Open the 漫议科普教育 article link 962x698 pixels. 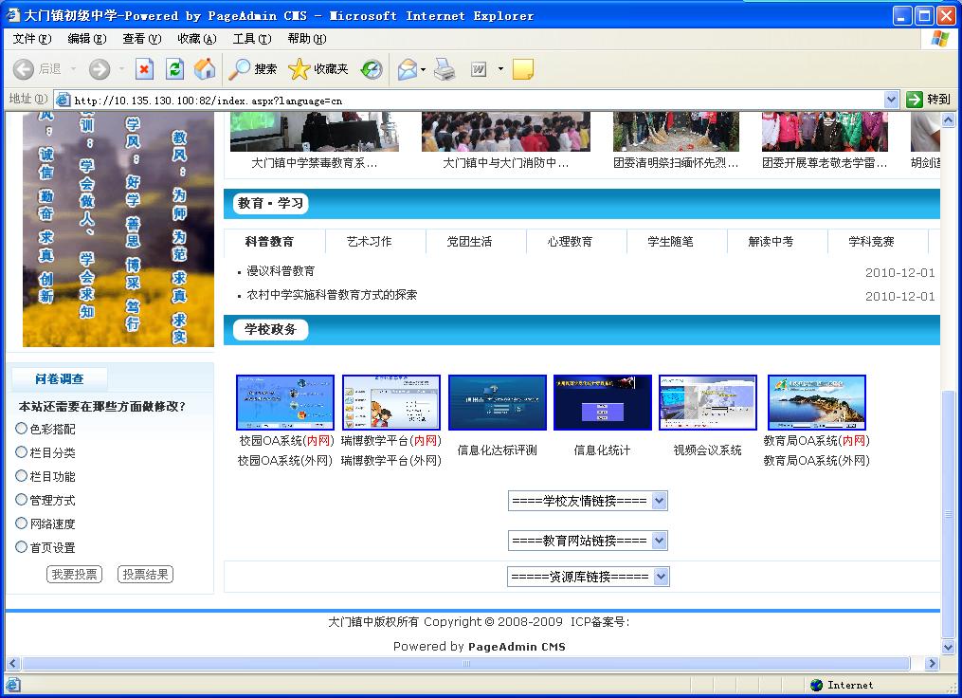(x=281, y=271)
